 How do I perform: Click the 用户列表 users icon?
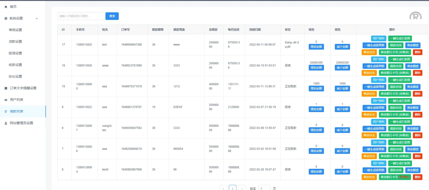(6, 100)
